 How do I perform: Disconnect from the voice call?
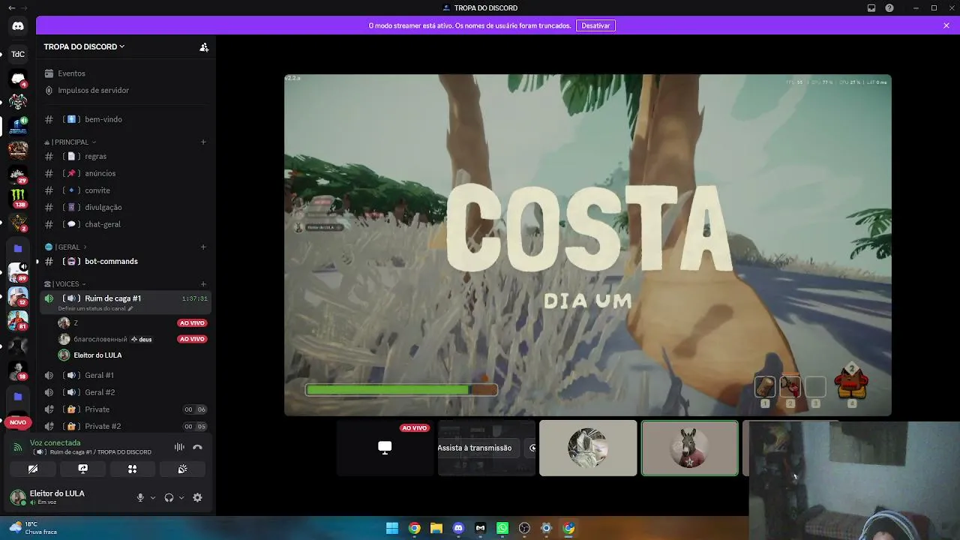[x=197, y=447]
